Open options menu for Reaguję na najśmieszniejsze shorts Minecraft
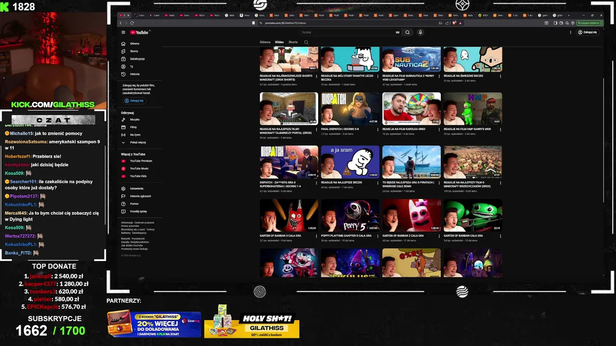Screen dimensions: 616x346 [x=317, y=76]
